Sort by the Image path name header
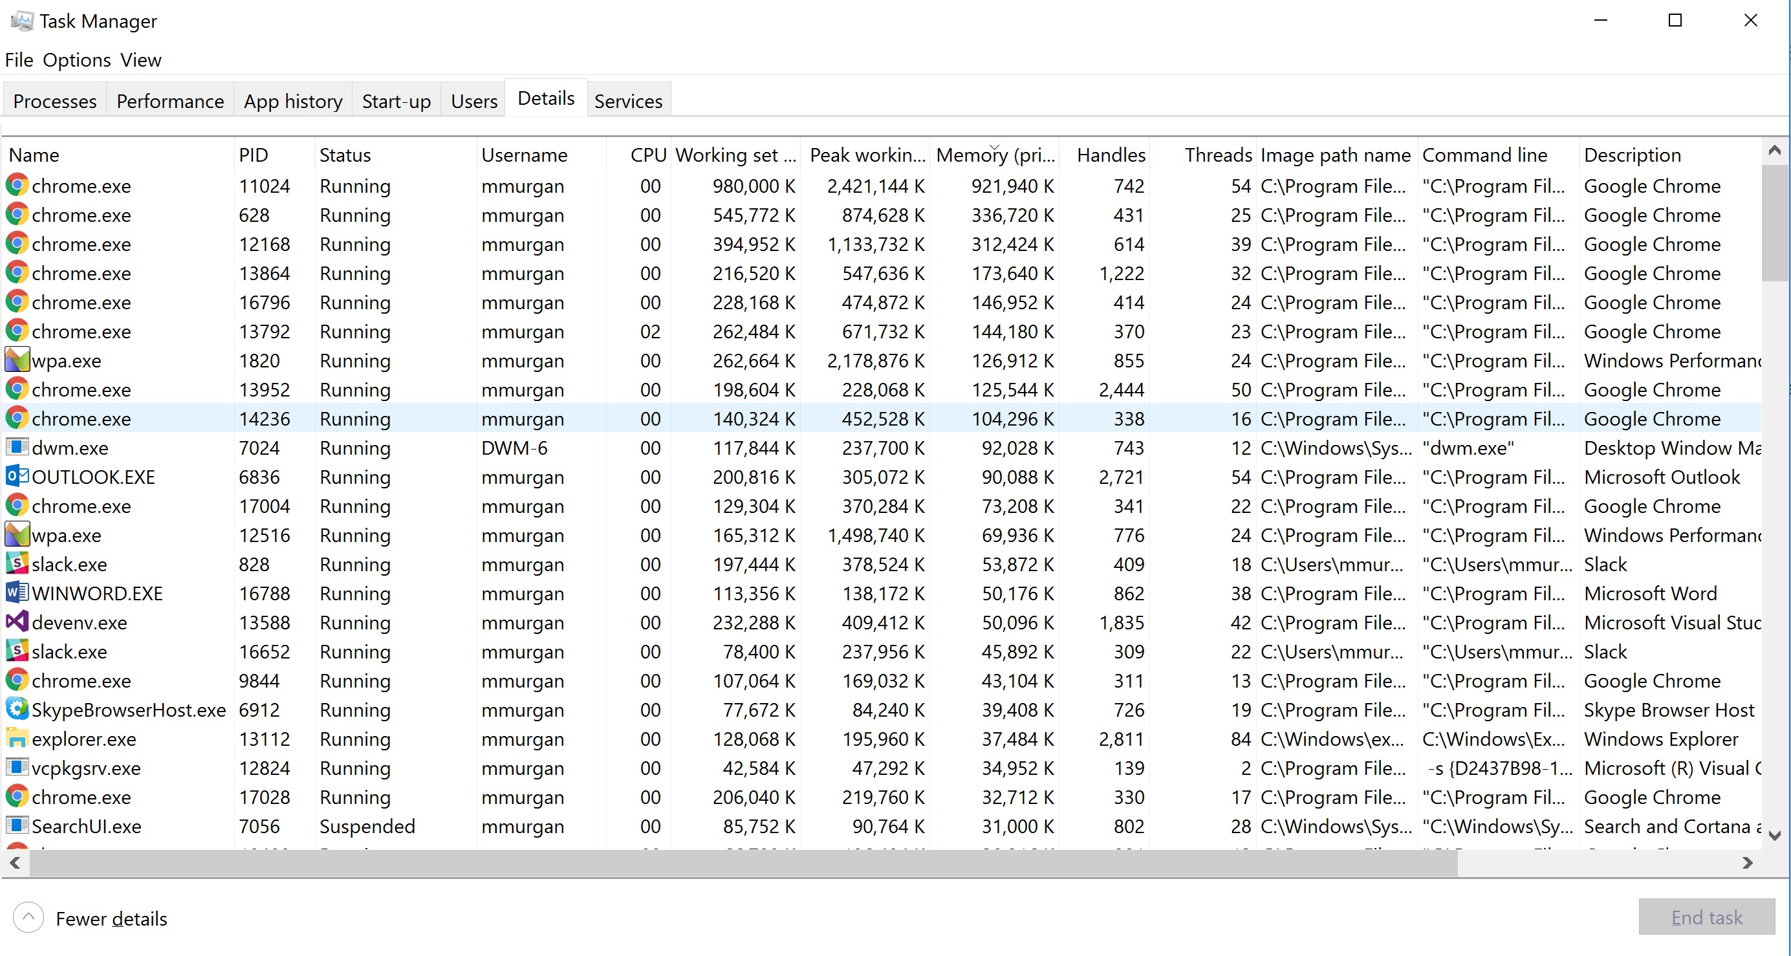This screenshot has height=956, width=1791. click(1337, 155)
